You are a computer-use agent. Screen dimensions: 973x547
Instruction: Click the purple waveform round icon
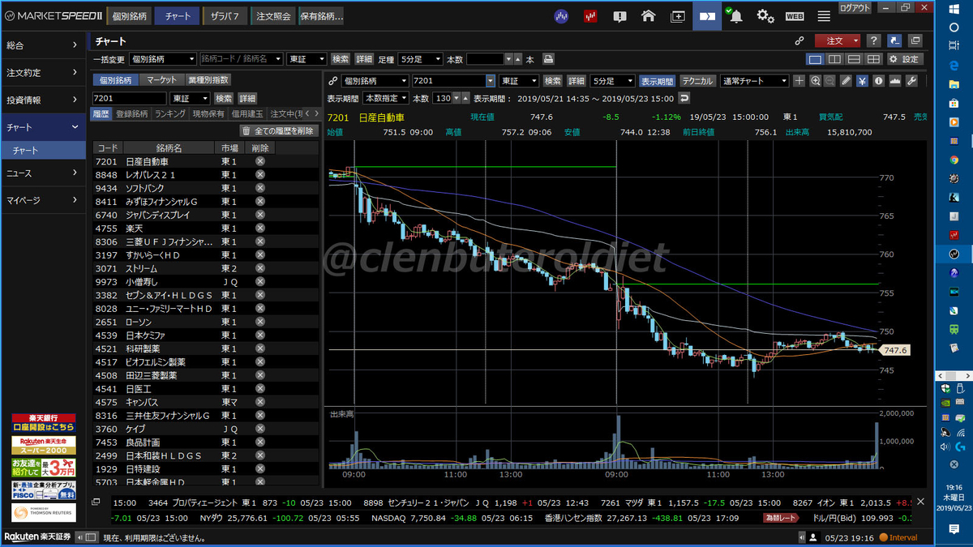[561, 15]
